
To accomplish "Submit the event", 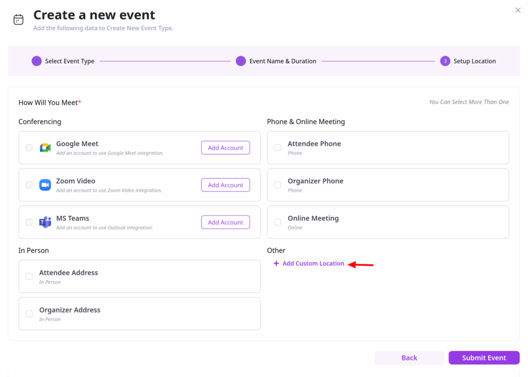I will (x=484, y=358).
